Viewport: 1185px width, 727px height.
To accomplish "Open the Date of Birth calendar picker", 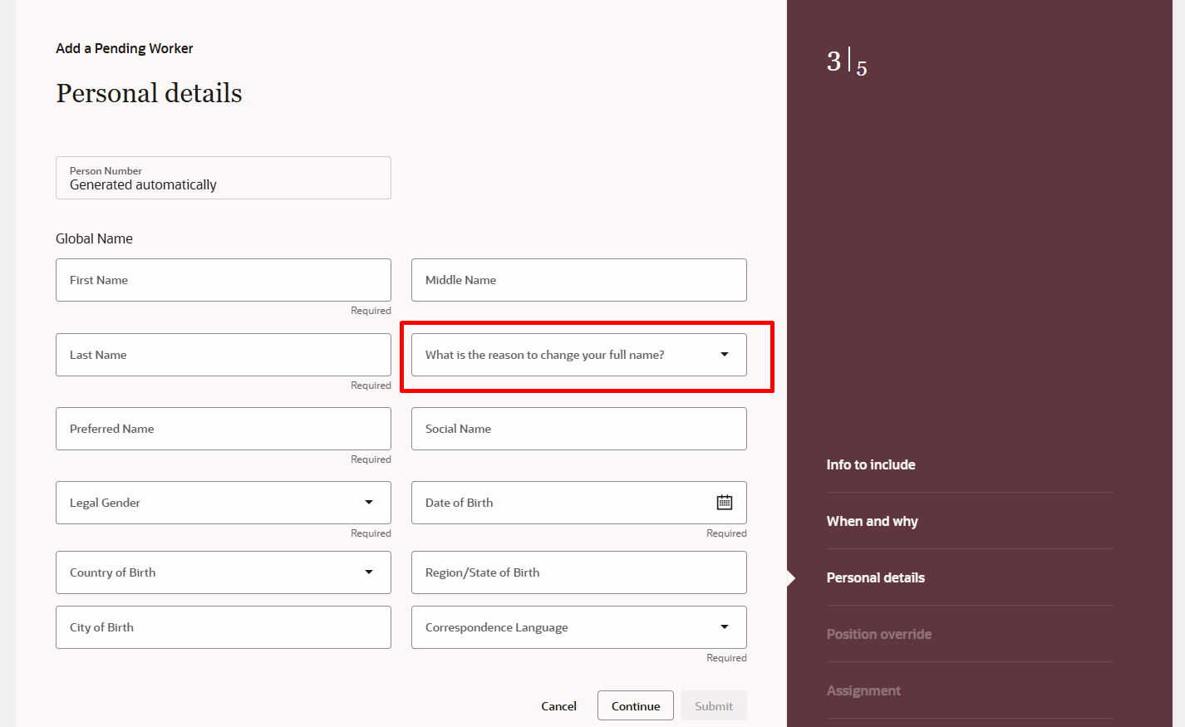I will pos(725,503).
